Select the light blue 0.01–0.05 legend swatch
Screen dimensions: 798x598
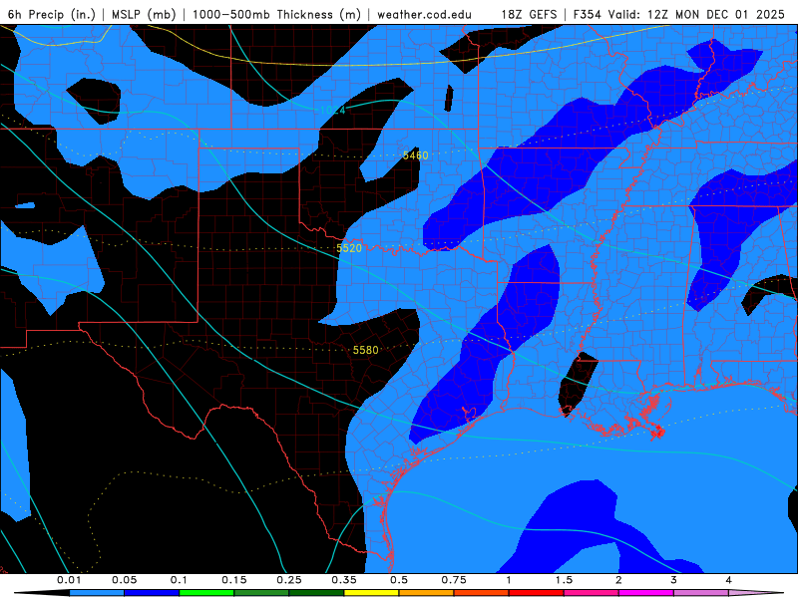pos(97,593)
